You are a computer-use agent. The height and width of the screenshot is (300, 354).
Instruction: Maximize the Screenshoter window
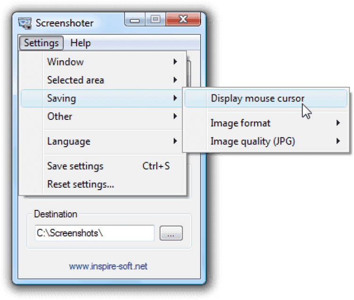click(x=154, y=20)
